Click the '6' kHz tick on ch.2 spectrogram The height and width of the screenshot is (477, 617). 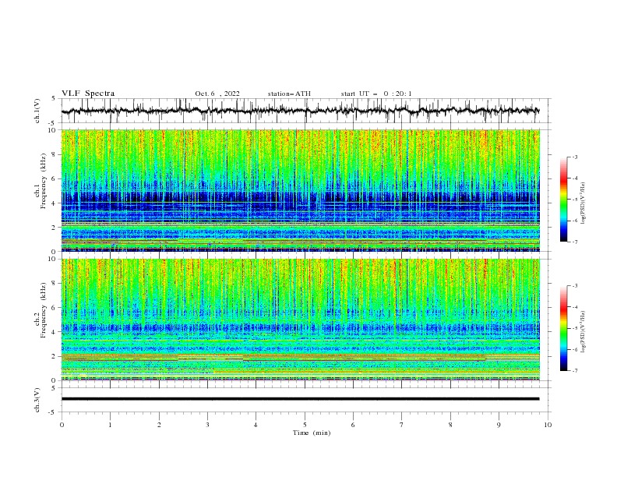[55, 308]
